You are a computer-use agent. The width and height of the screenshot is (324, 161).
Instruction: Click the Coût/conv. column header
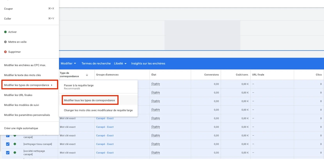(x=243, y=75)
